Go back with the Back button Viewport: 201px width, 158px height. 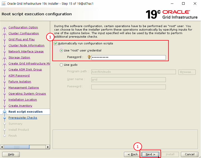(x=133, y=154)
